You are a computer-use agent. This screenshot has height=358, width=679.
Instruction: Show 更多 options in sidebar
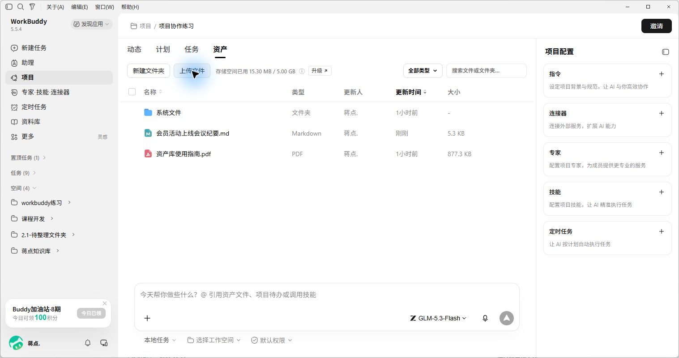tap(59, 136)
